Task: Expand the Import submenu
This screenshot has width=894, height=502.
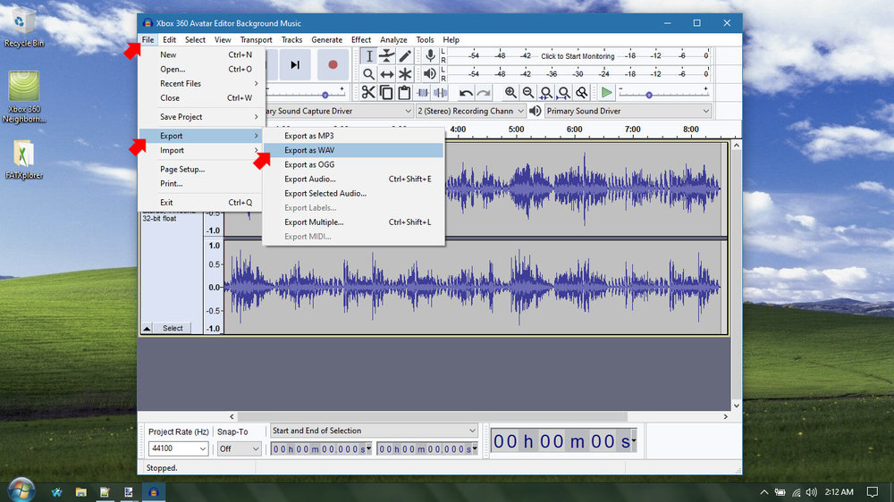Action: [x=200, y=150]
